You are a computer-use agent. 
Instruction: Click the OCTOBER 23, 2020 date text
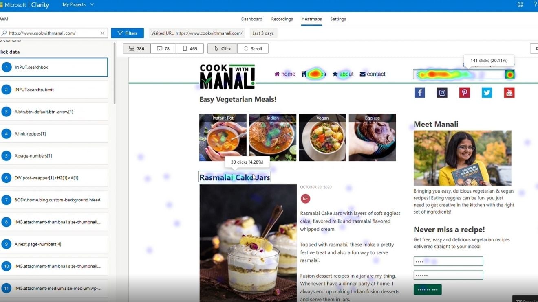[x=316, y=187]
